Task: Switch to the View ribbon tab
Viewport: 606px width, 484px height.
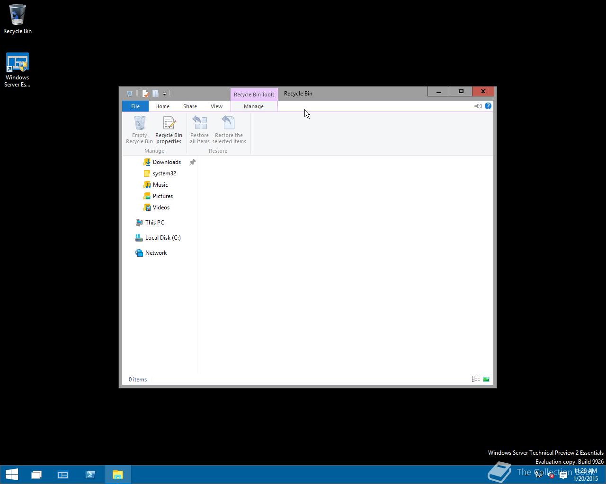Action: (216, 106)
